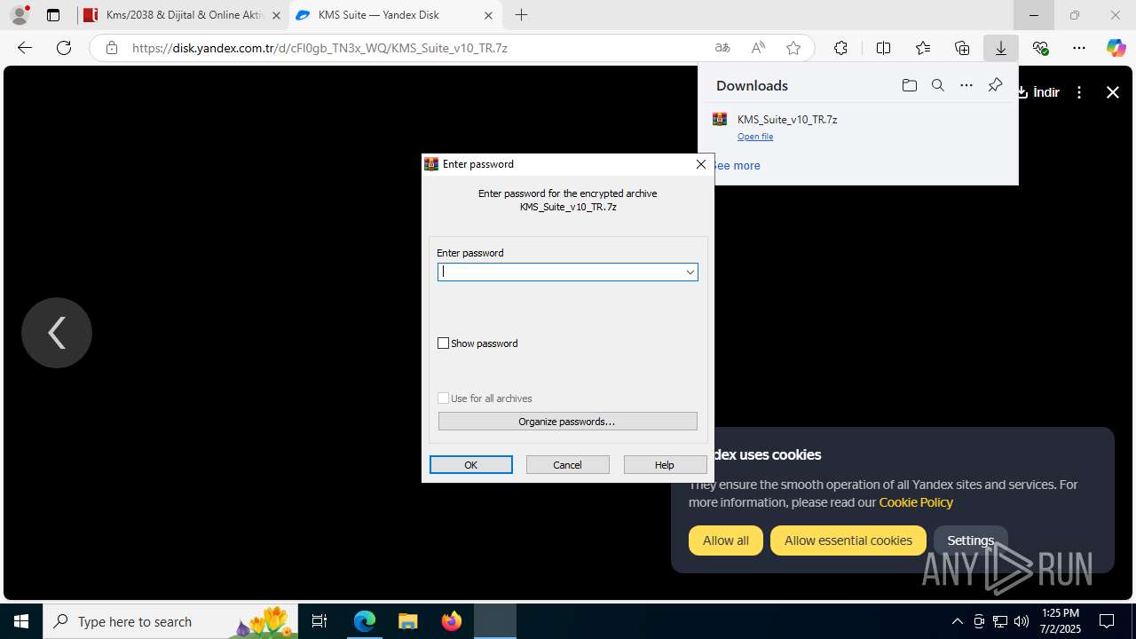Open Firefox from taskbar

[452, 621]
